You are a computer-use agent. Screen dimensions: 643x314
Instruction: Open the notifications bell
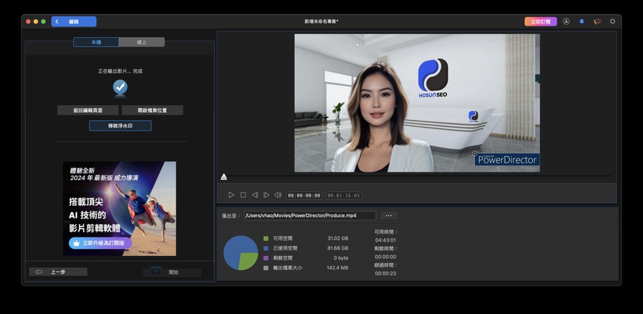[582, 22]
